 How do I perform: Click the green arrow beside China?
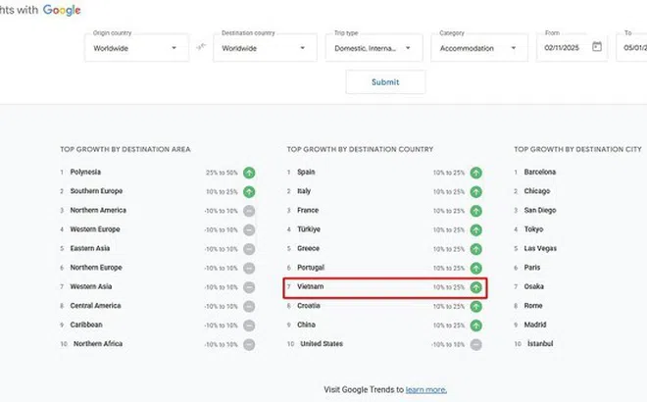pyautogui.click(x=476, y=326)
